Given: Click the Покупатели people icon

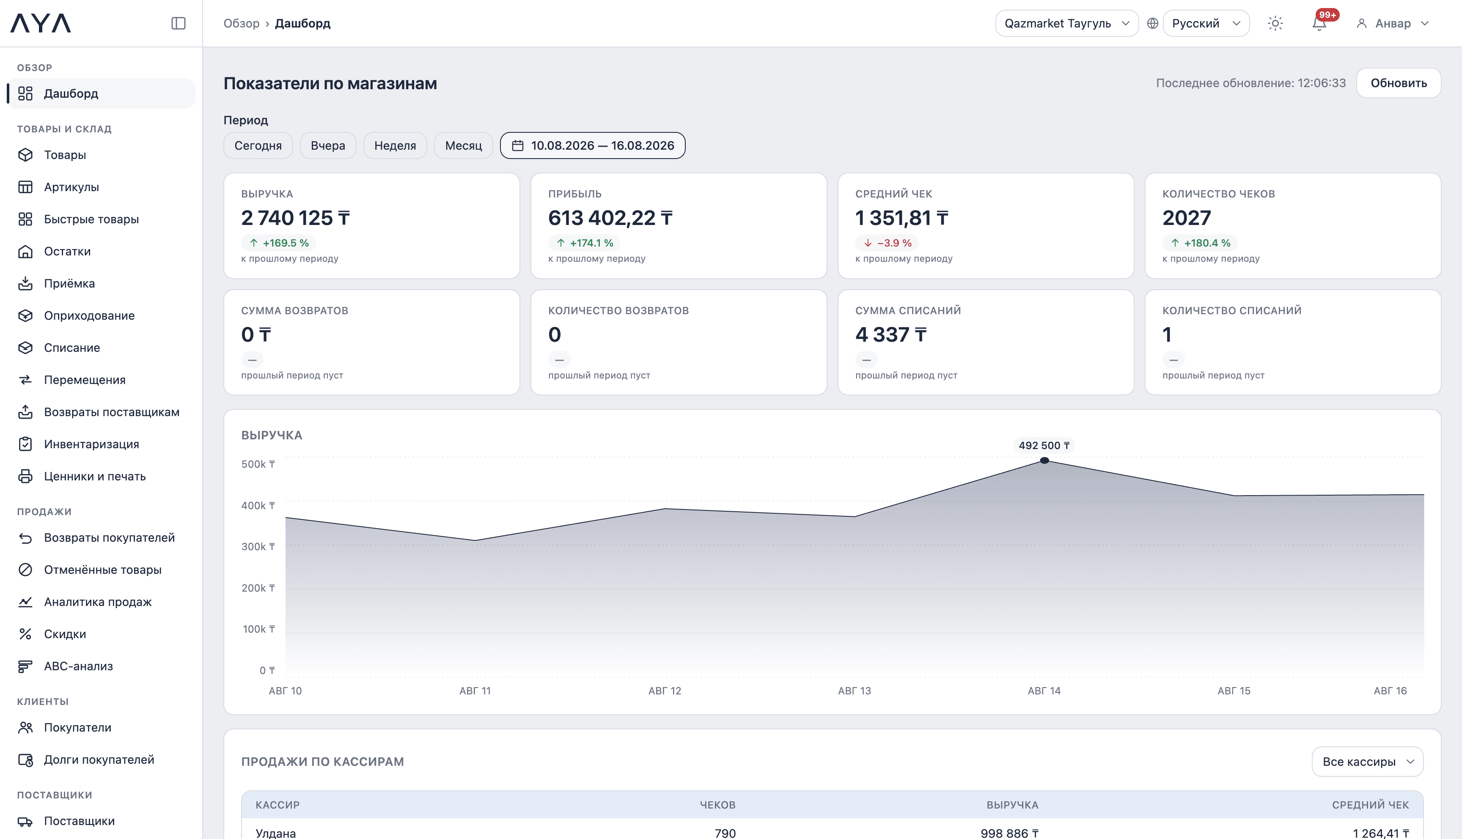Looking at the screenshot, I should coord(25,728).
